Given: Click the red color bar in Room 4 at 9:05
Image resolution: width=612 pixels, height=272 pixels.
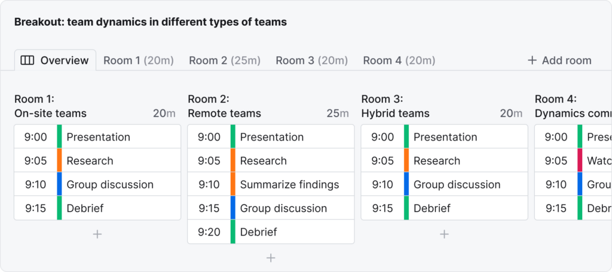Looking at the screenshot, I should point(580,160).
